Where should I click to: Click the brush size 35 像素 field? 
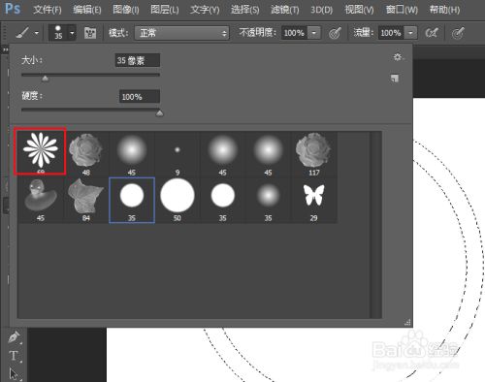tap(138, 60)
